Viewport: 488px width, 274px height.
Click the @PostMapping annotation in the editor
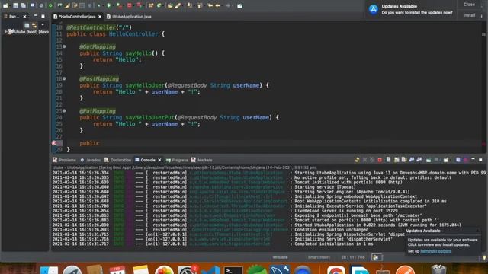pyautogui.click(x=99, y=79)
